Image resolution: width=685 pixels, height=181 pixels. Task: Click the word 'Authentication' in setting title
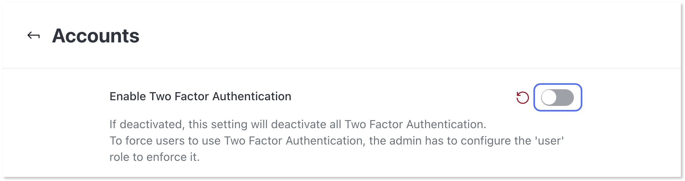pos(252,96)
